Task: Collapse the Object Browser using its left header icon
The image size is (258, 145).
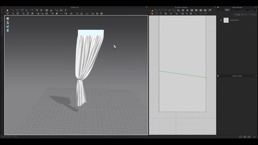Action: pos(218,7)
